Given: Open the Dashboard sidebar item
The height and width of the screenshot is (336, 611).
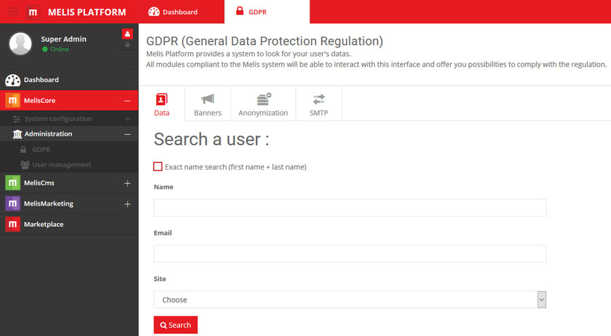Looking at the screenshot, I should (x=41, y=79).
